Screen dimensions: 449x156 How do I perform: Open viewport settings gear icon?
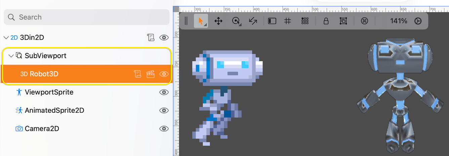[418, 21]
